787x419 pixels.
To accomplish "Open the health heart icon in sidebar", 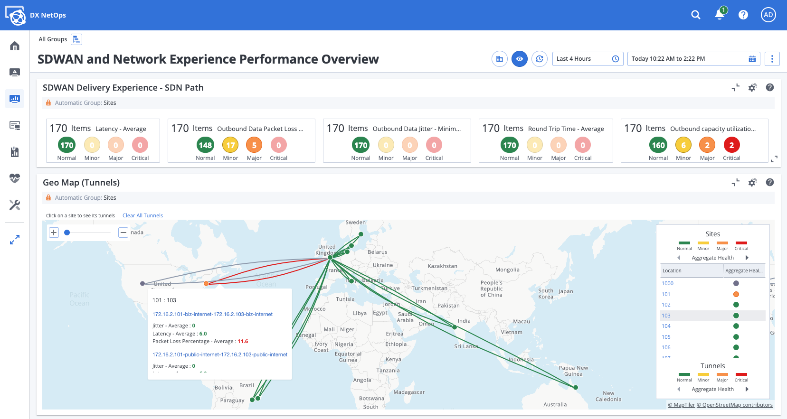I will (15, 178).
